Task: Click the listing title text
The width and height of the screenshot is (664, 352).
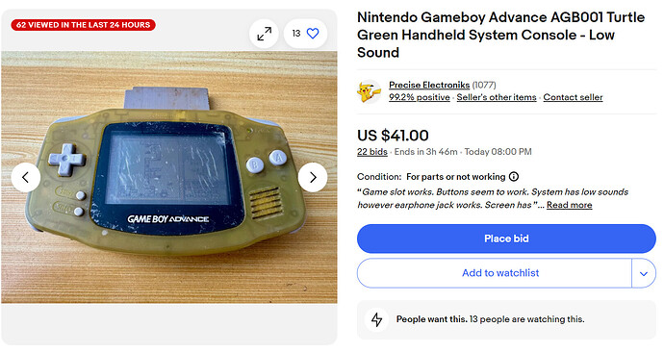Action: point(500,35)
